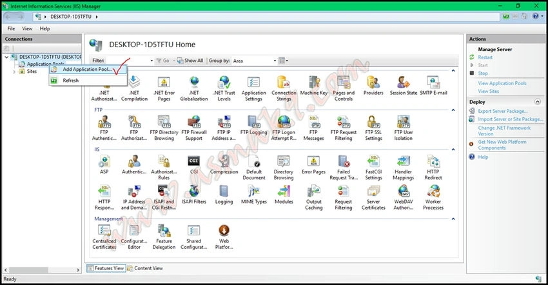This screenshot has height=285, width=548.
Task: Click the Restart server link
Action: (485, 57)
